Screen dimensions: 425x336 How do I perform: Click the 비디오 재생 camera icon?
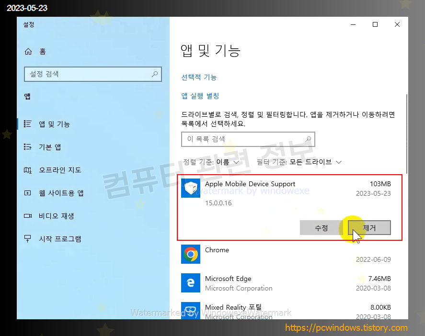[28, 216]
